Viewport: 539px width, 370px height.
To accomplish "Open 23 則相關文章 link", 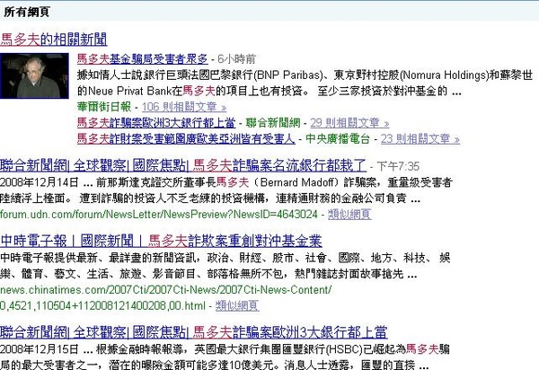I will tap(420, 139).
